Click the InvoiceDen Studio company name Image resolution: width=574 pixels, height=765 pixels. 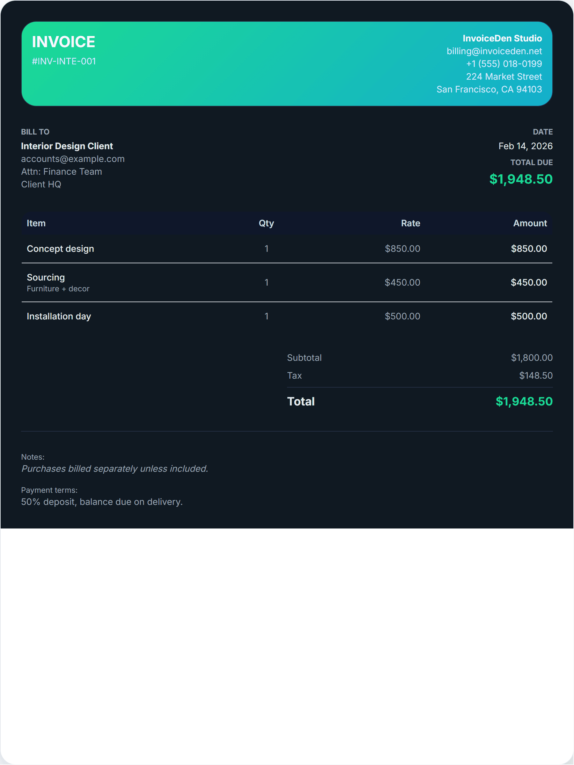click(x=502, y=38)
